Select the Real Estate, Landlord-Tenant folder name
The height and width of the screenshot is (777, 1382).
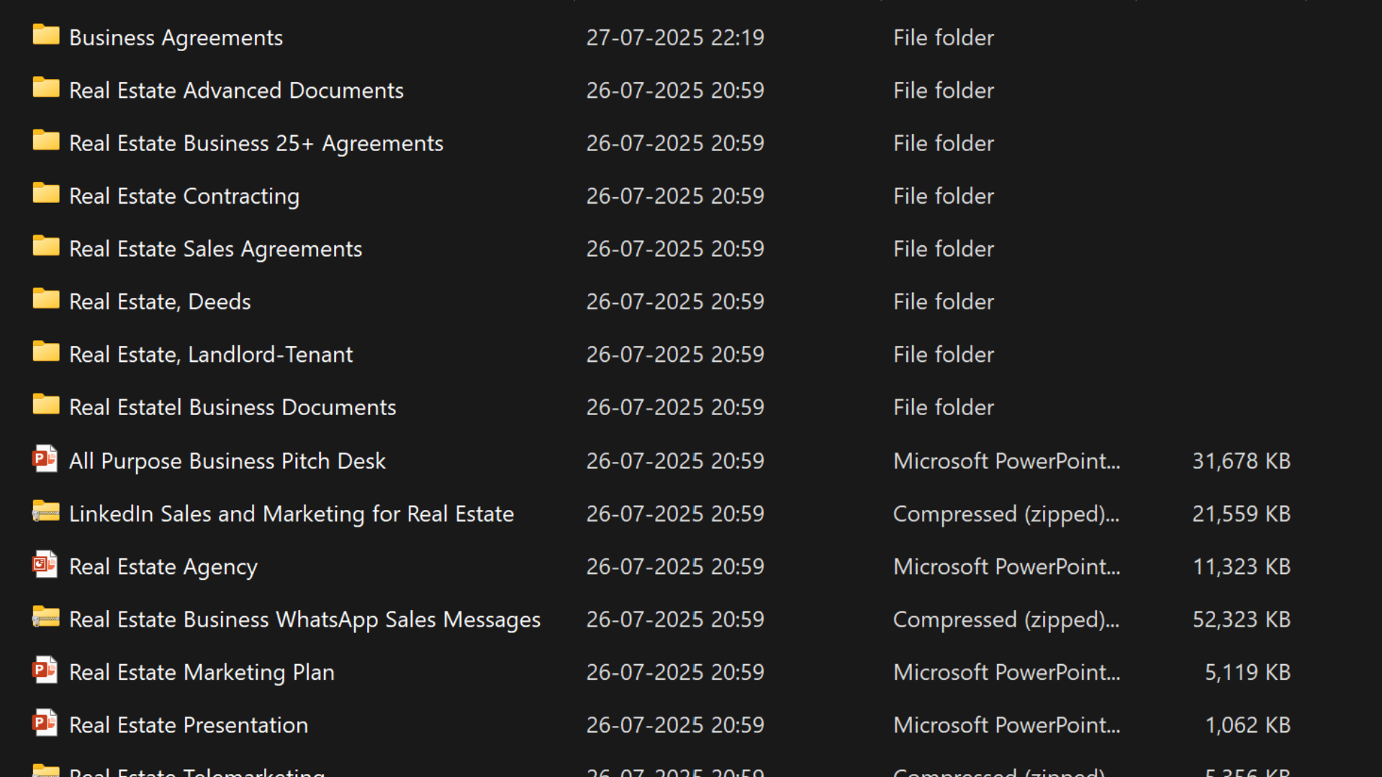coord(210,355)
